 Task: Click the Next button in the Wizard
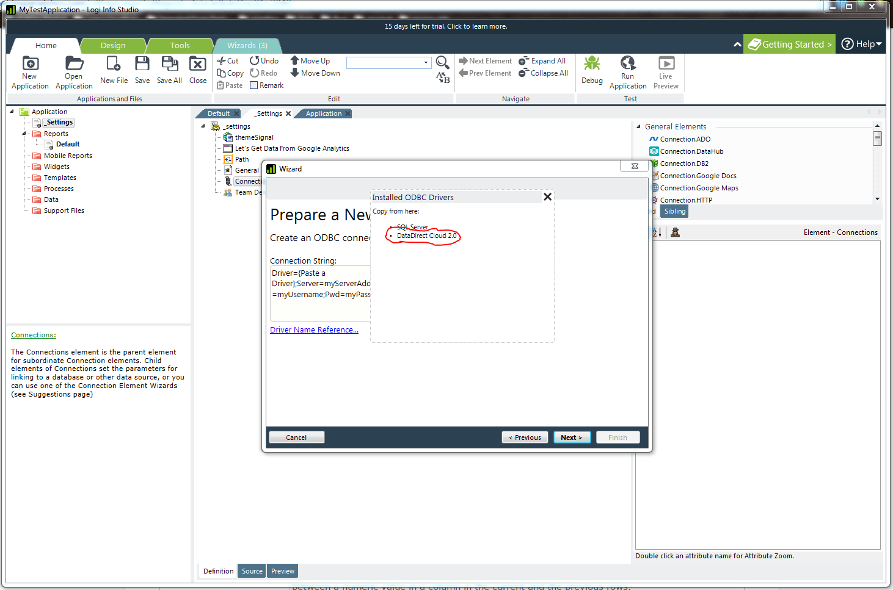click(571, 437)
